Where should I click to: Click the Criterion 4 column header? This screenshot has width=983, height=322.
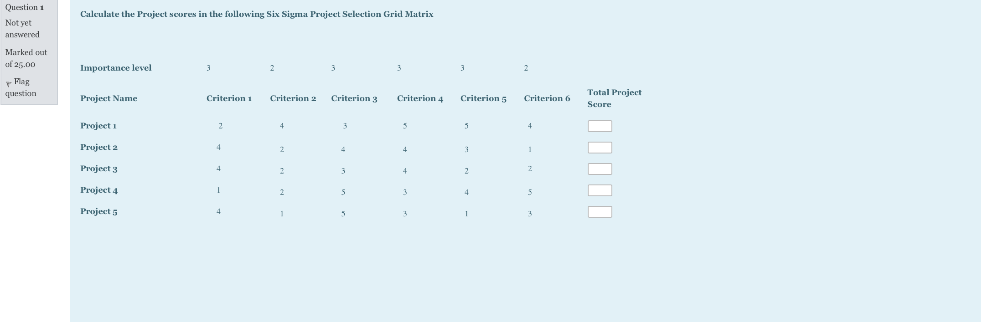tap(420, 98)
